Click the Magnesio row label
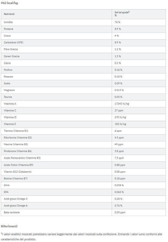The image size is (168, 242). [x=9, y=90]
